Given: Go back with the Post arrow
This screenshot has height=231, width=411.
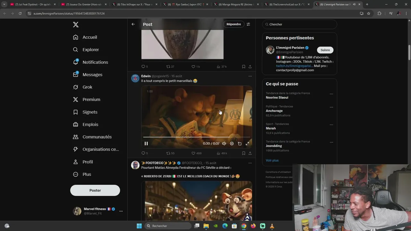Looking at the screenshot, I should click(133, 24).
